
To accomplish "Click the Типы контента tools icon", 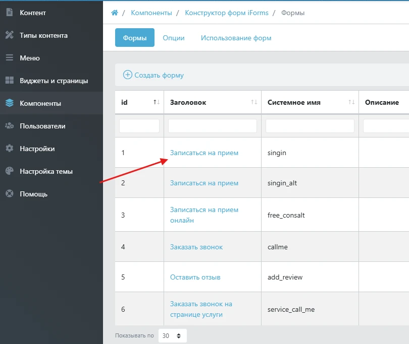I will [9, 35].
